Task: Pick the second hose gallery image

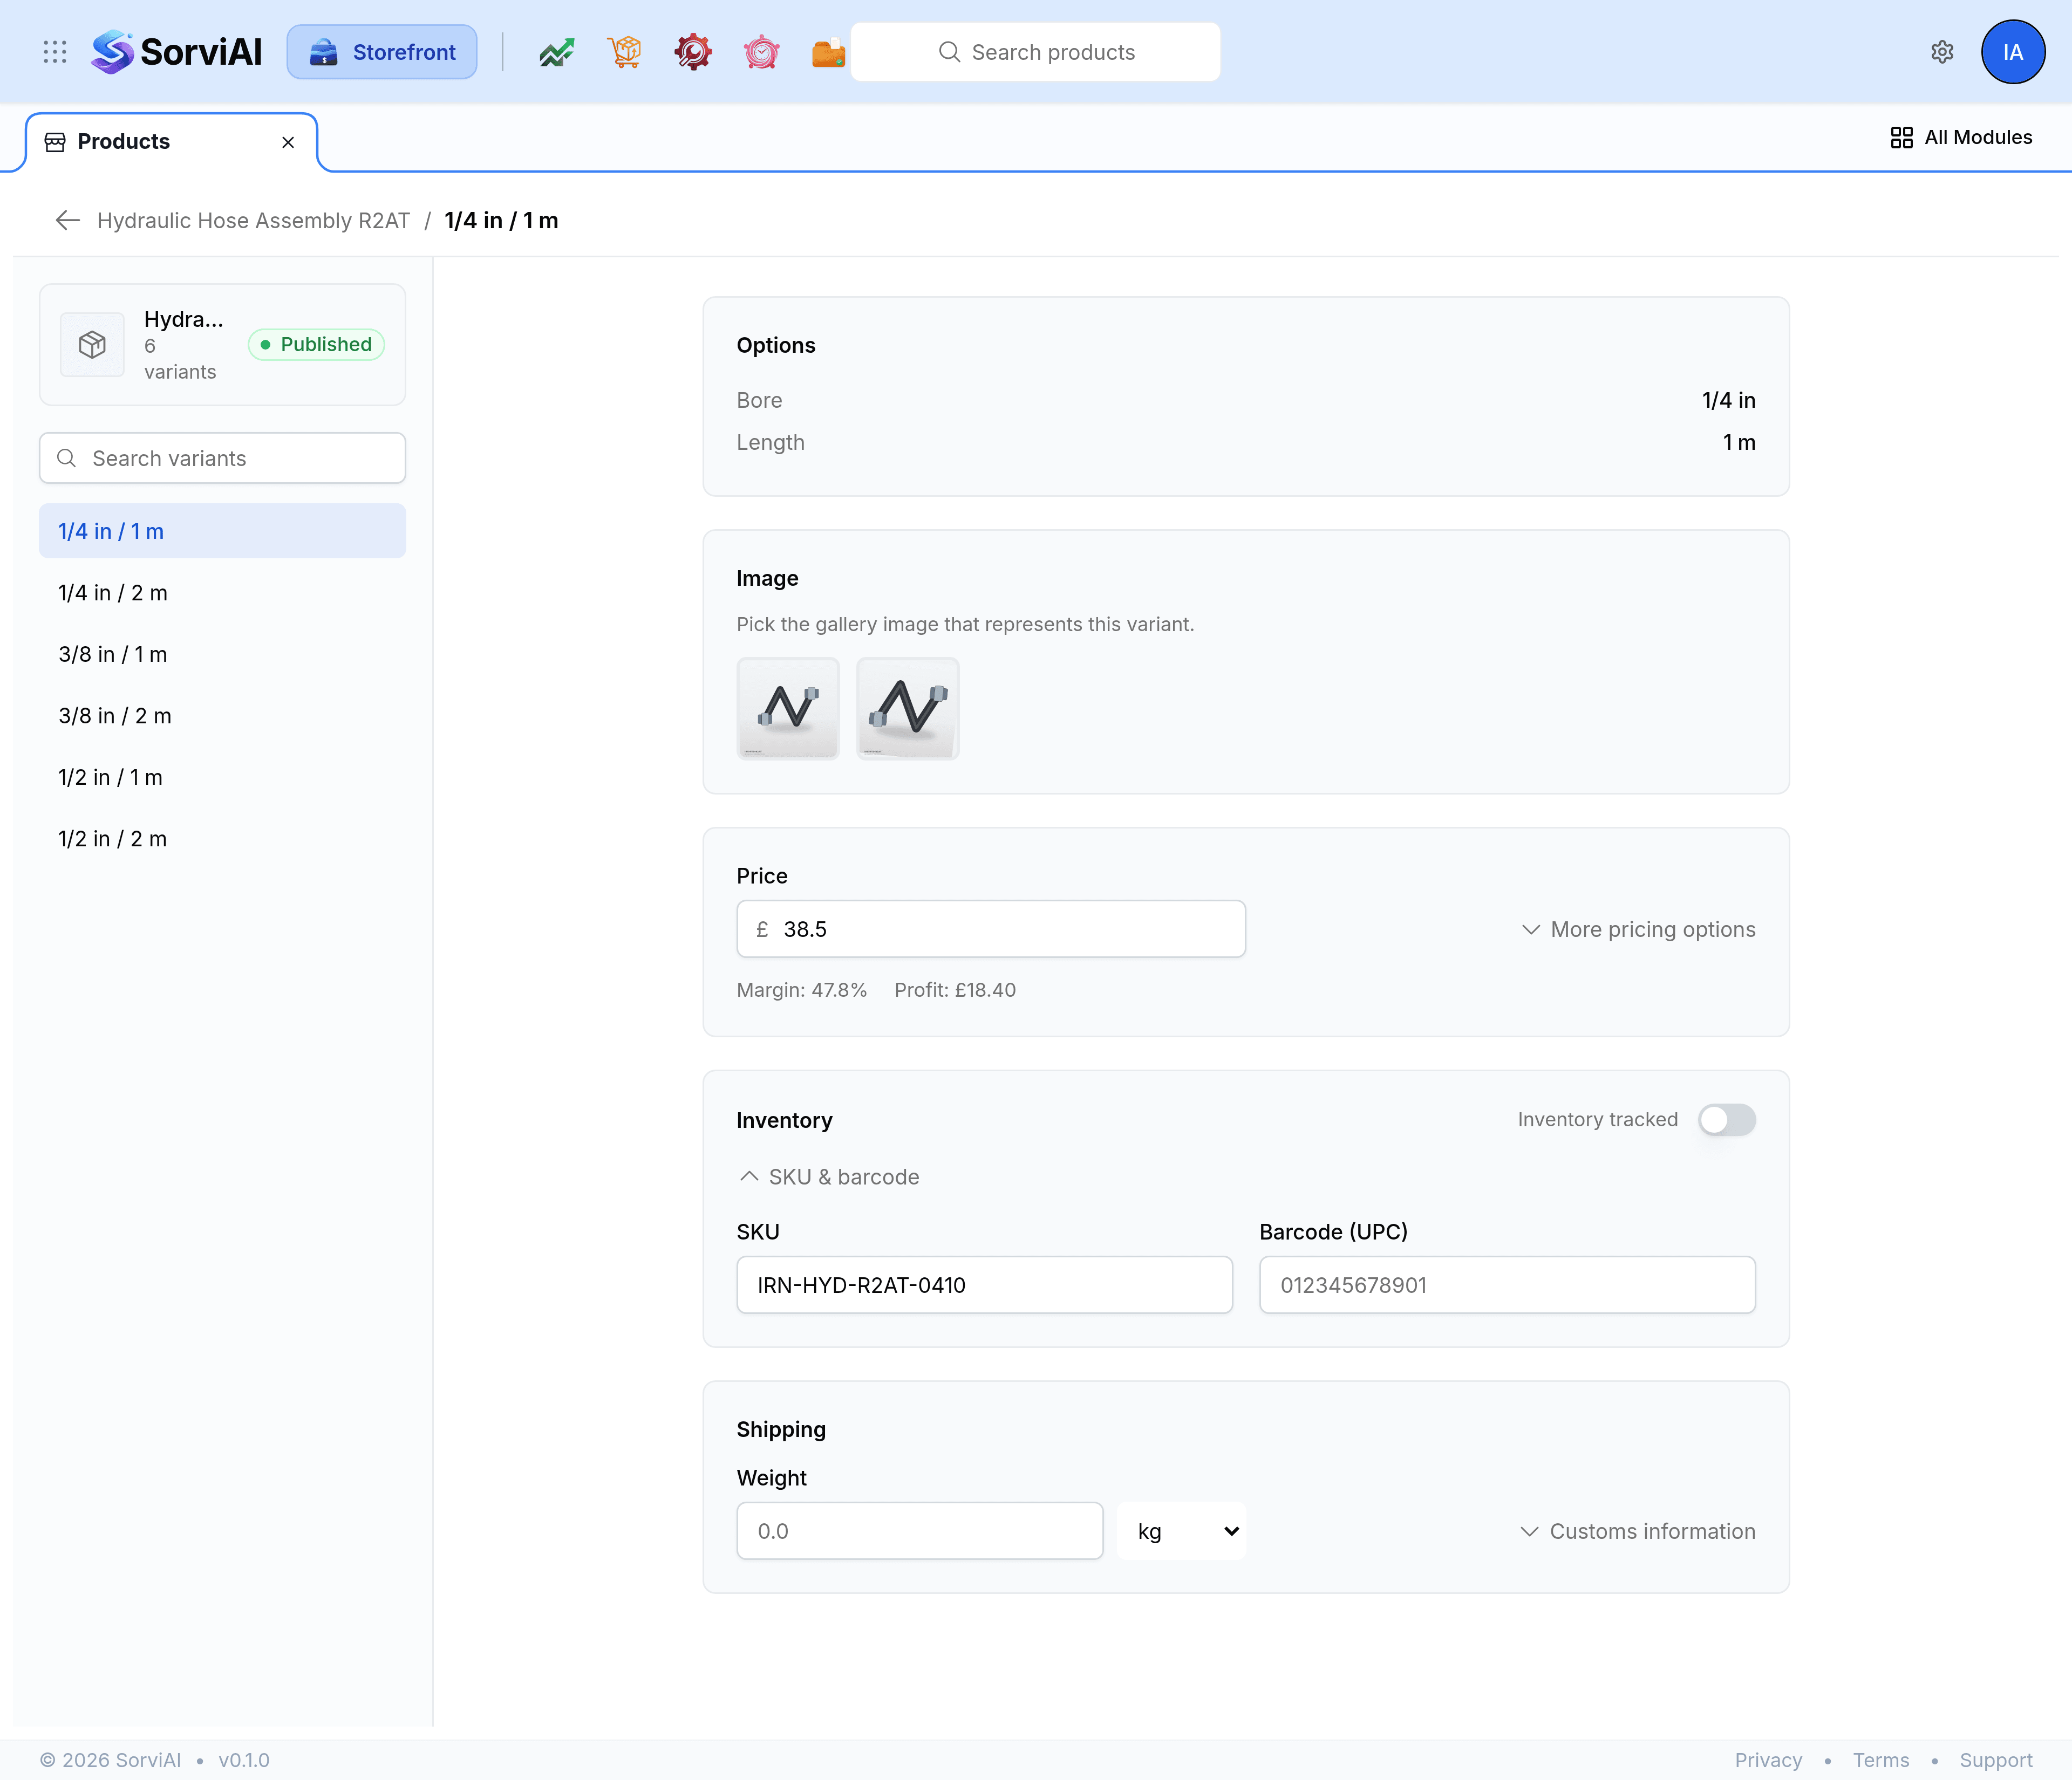Action: coord(908,709)
